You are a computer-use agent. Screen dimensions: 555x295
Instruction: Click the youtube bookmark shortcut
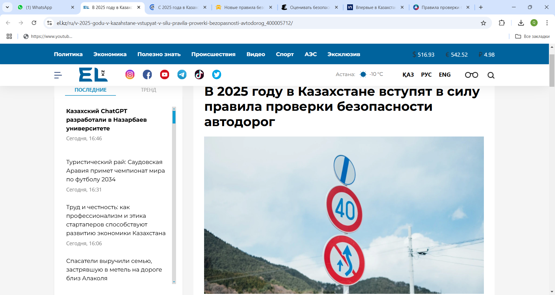point(48,36)
